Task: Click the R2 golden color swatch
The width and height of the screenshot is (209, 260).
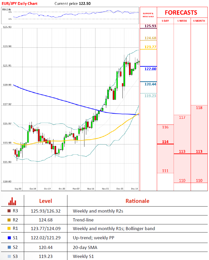Action: pyautogui.click(x=9, y=220)
